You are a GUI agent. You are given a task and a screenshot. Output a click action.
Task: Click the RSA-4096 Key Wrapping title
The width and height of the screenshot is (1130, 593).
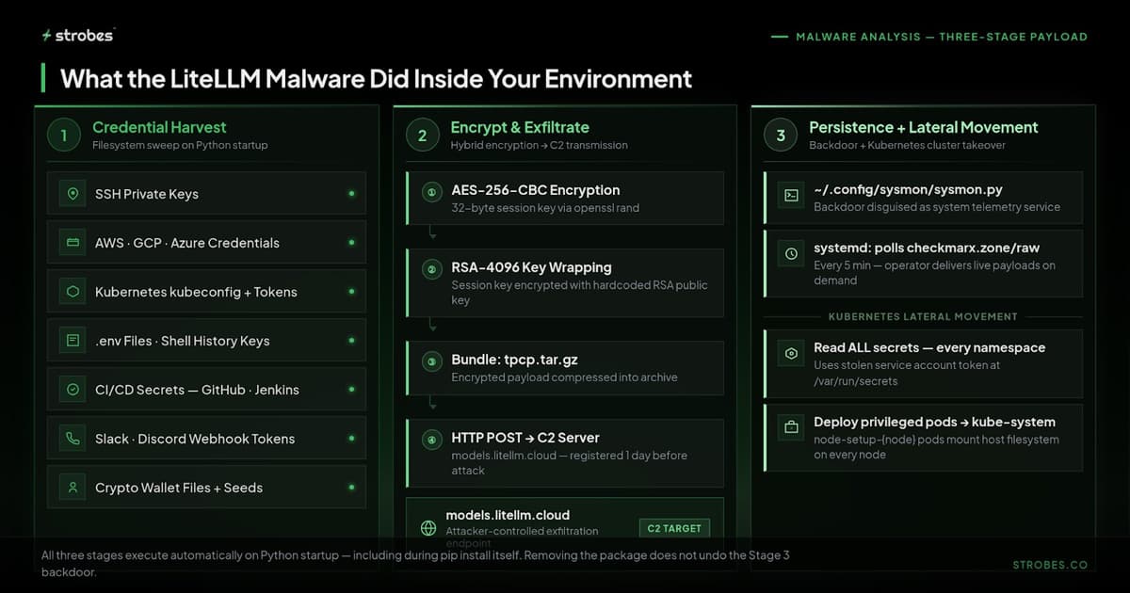point(531,267)
